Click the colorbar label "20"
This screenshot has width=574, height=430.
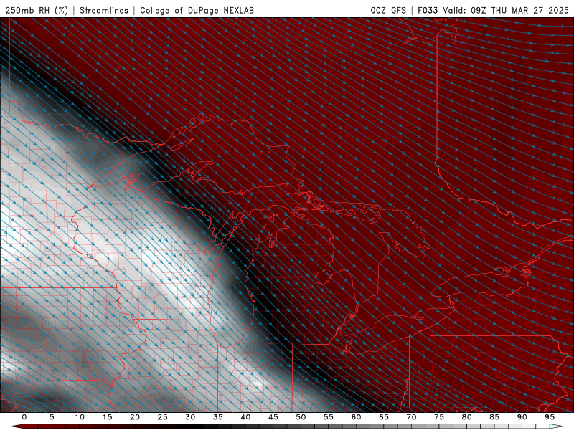tap(135, 417)
